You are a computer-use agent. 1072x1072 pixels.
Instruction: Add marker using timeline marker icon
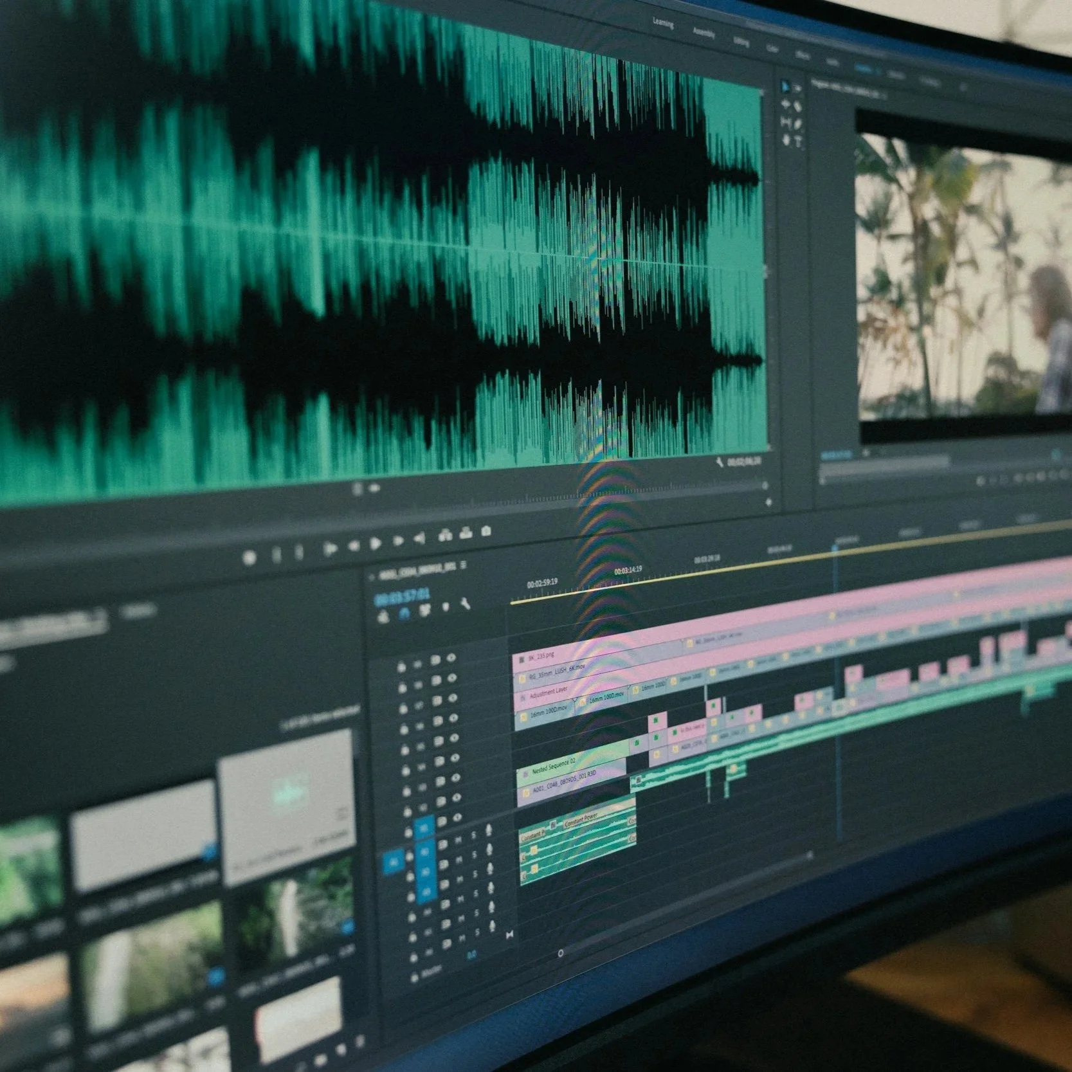446,606
